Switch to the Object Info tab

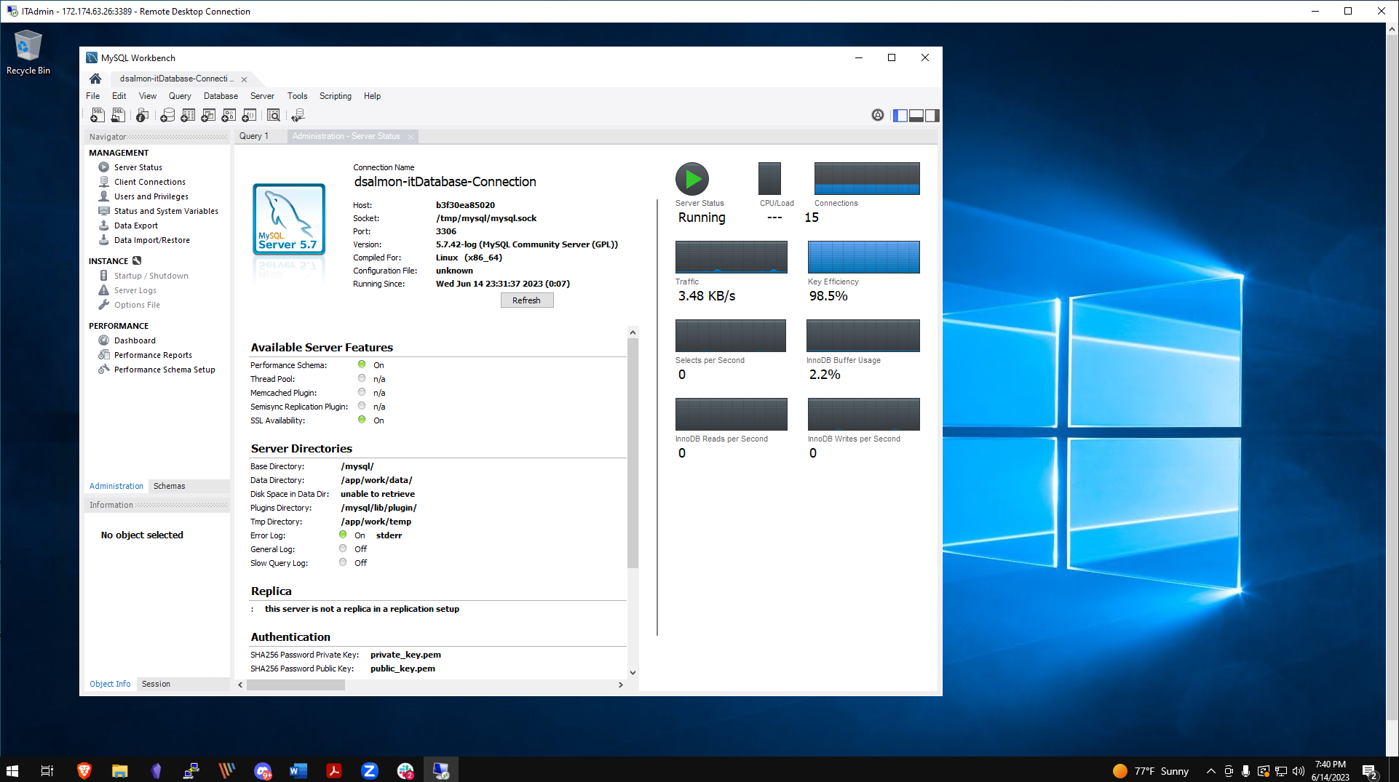click(110, 684)
